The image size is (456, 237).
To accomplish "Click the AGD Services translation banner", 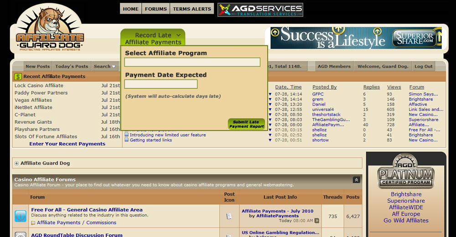I will (260, 10).
